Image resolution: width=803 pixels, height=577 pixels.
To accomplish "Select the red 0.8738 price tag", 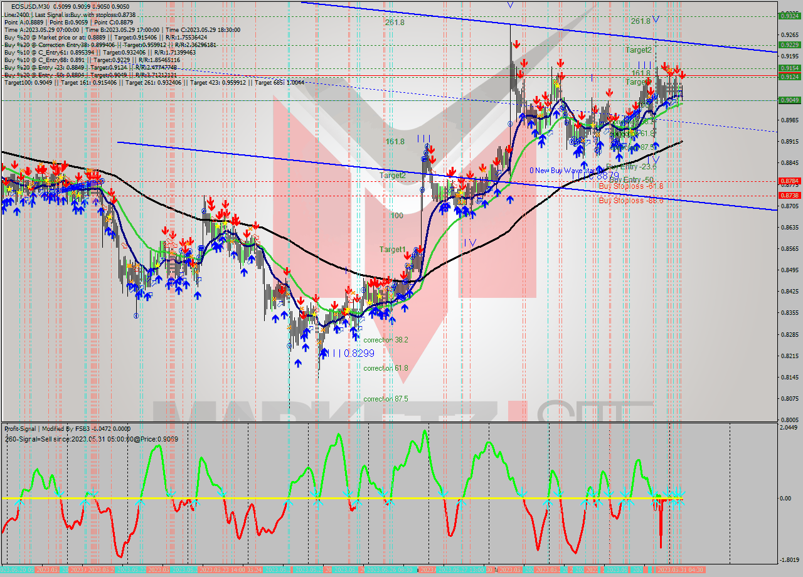I will [788, 196].
